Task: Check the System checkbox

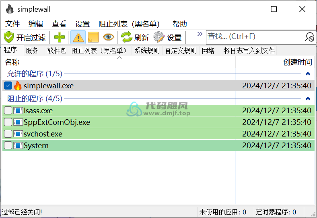Action: point(8,146)
